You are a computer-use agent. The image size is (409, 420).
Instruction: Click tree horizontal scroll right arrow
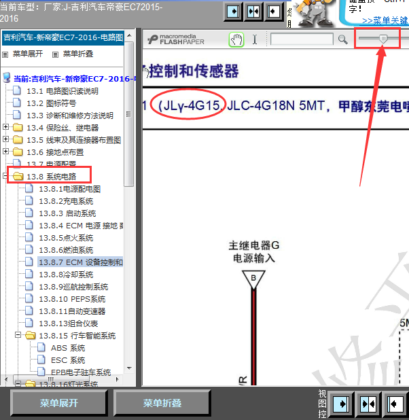[x=117, y=379]
